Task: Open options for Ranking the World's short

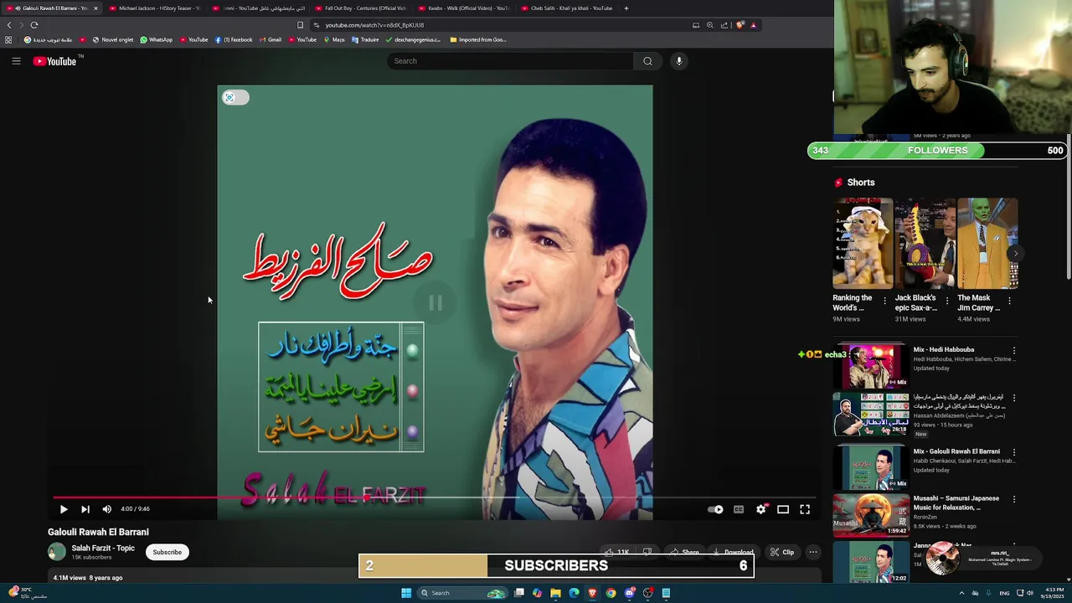Action: (x=884, y=301)
